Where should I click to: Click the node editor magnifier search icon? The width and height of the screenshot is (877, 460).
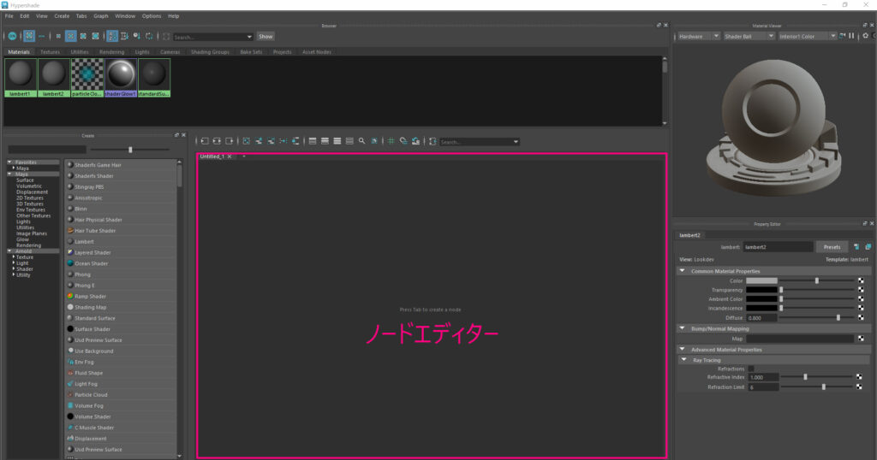(362, 141)
